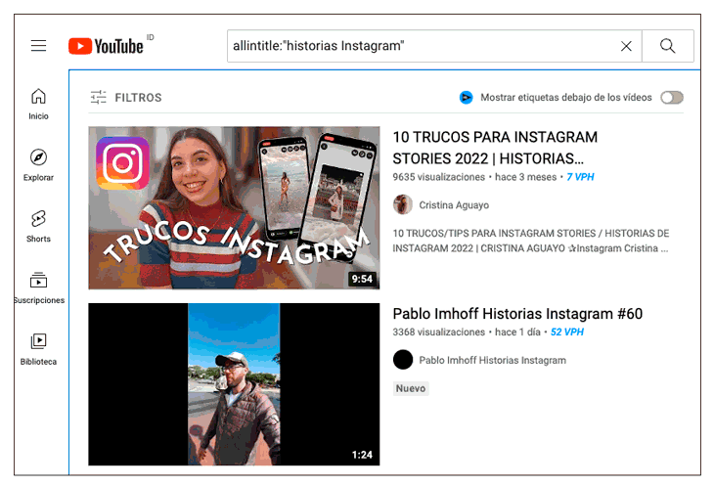
Task: Click the 7 VPH stat
Action: (580, 177)
